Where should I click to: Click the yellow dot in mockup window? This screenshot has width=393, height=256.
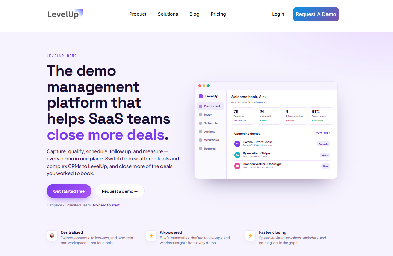[x=204, y=86]
